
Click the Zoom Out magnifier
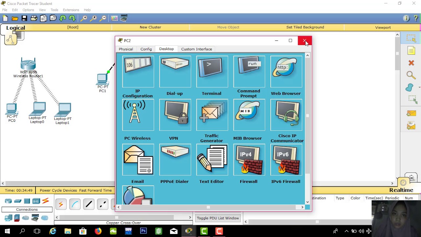pyautogui.click(x=103, y=18)
